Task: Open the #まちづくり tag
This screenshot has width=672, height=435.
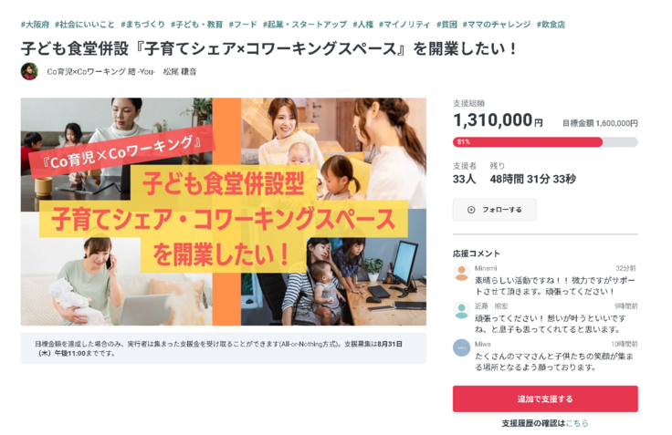Action: [x=142, y=25]
